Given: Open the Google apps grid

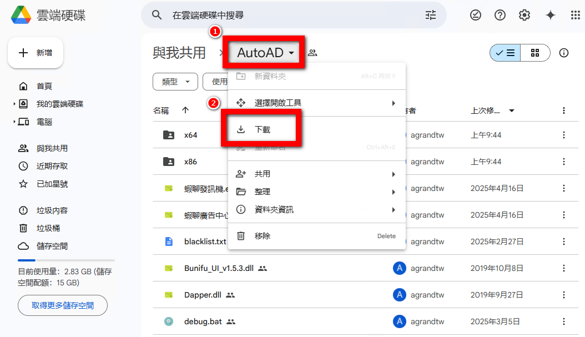Looking at the screenshot, I should click(576, 15).
